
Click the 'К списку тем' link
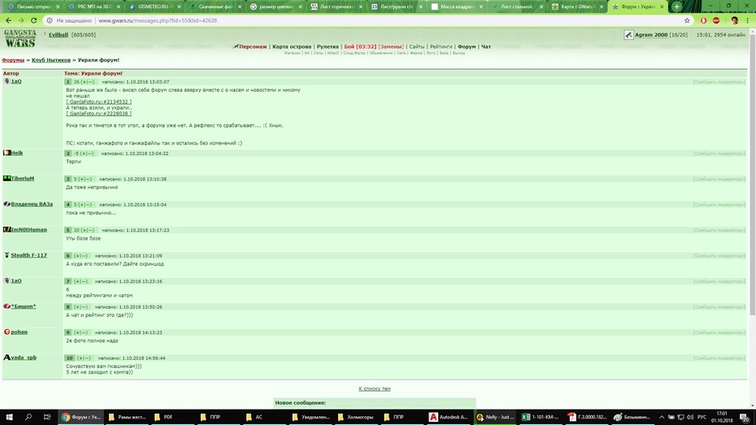(375, 388)
